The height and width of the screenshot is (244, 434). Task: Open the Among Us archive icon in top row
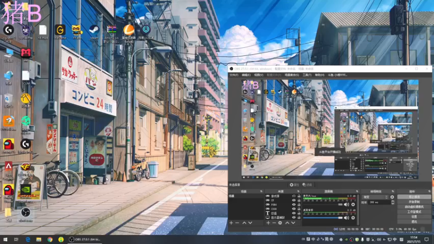111,30
